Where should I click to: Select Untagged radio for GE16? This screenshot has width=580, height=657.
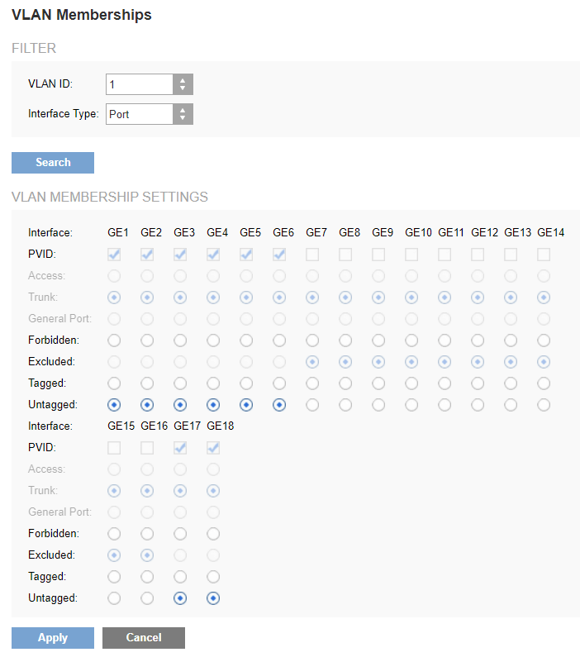(x=147, y=598)
